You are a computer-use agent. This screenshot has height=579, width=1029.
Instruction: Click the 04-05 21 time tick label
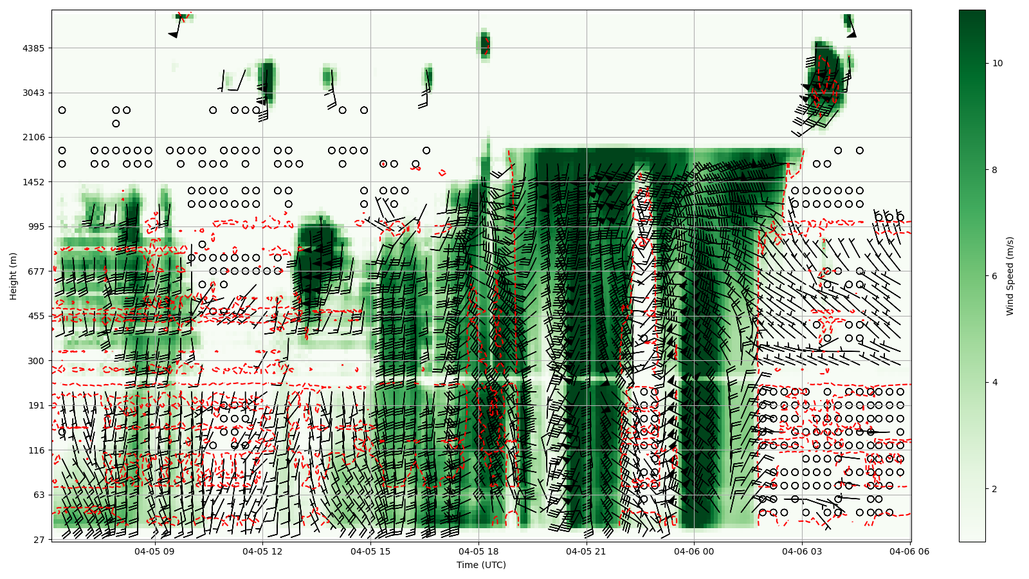pos(586,551)
